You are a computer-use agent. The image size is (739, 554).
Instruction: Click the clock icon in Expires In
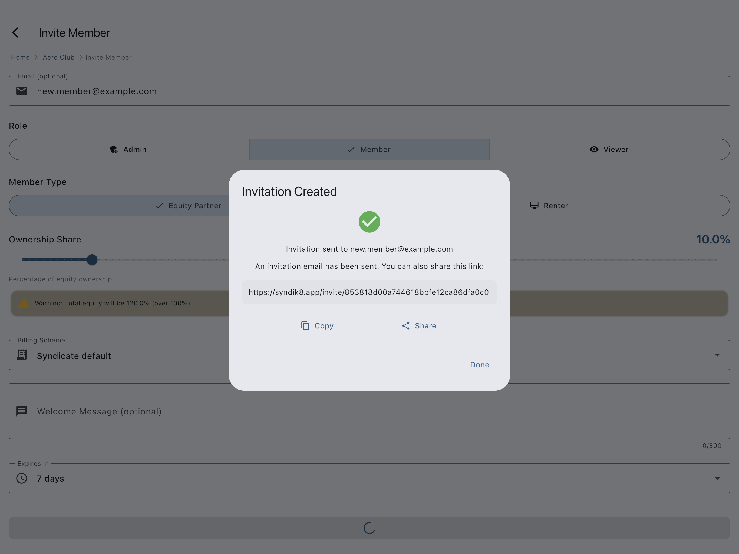[22, 478]
